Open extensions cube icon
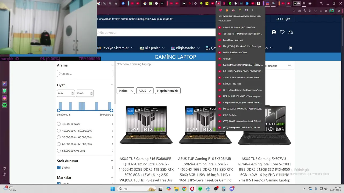The height and width of the screenshot is (193, 344). point(339,11)
